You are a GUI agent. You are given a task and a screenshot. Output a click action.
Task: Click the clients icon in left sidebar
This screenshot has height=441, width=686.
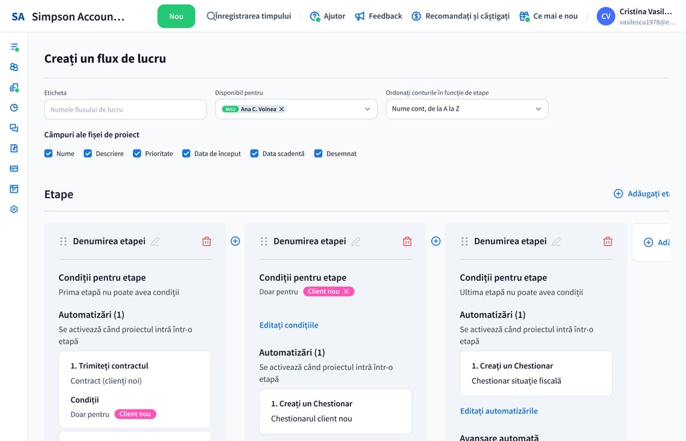click(14, 67)
